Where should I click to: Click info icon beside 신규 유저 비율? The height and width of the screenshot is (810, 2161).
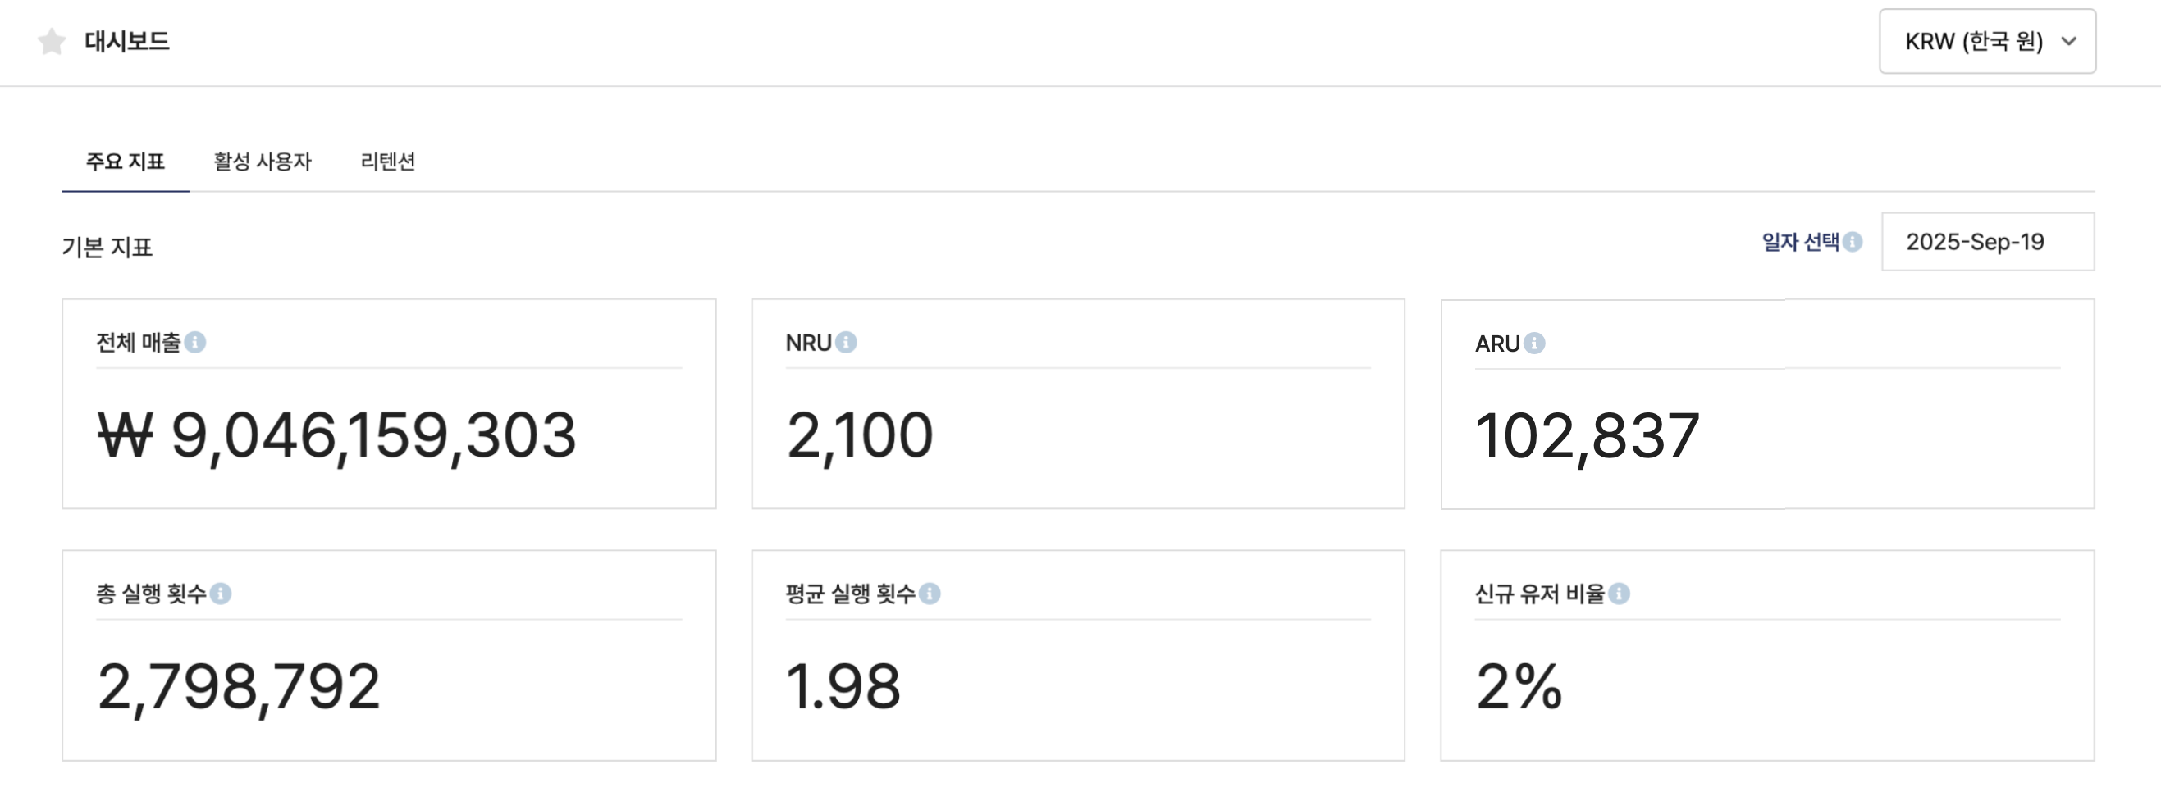coord(1619,594)
